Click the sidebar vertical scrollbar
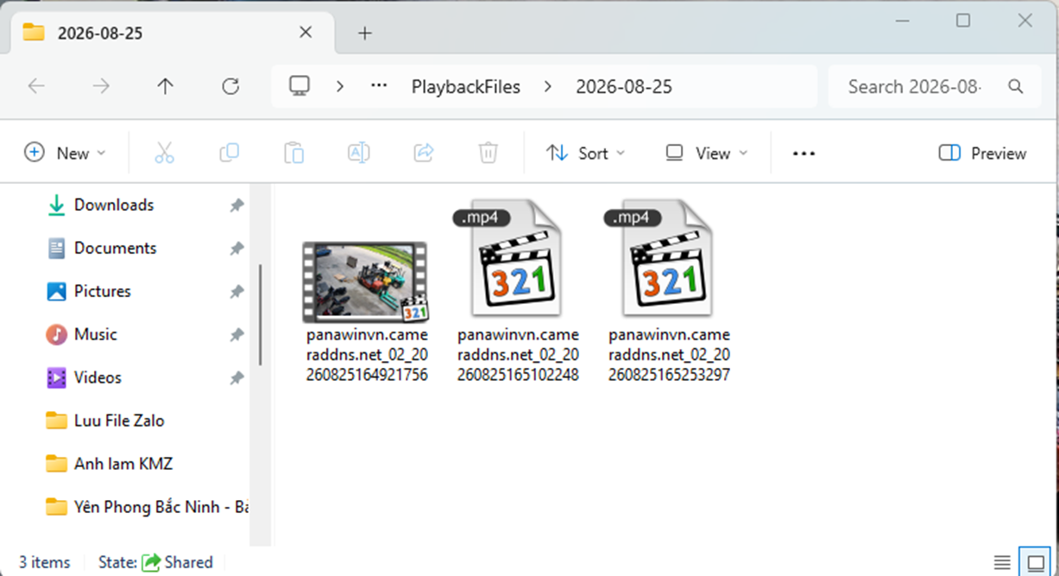Image resolution: width=1059 pixels, height=576 pixels. (x=260, y=315)
